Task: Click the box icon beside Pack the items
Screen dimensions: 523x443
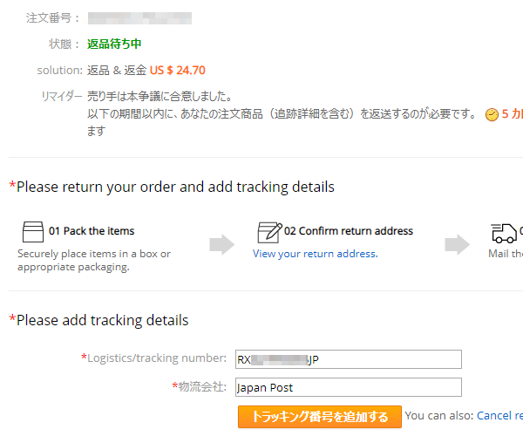Action: point(33,232)
